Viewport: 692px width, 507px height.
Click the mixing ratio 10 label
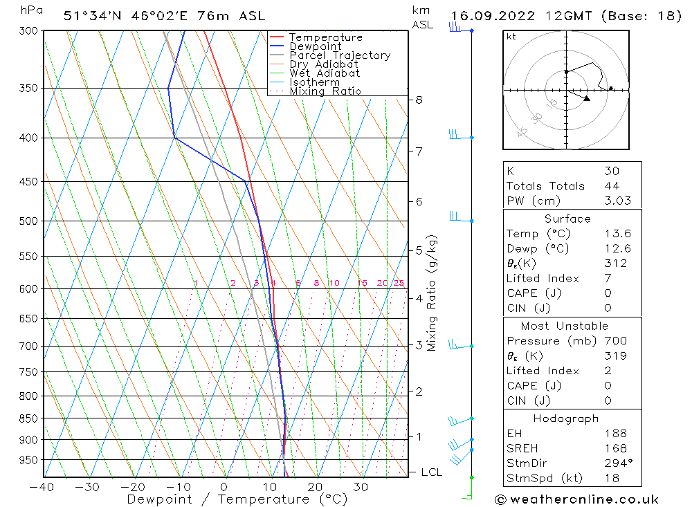tap(334, 283)
